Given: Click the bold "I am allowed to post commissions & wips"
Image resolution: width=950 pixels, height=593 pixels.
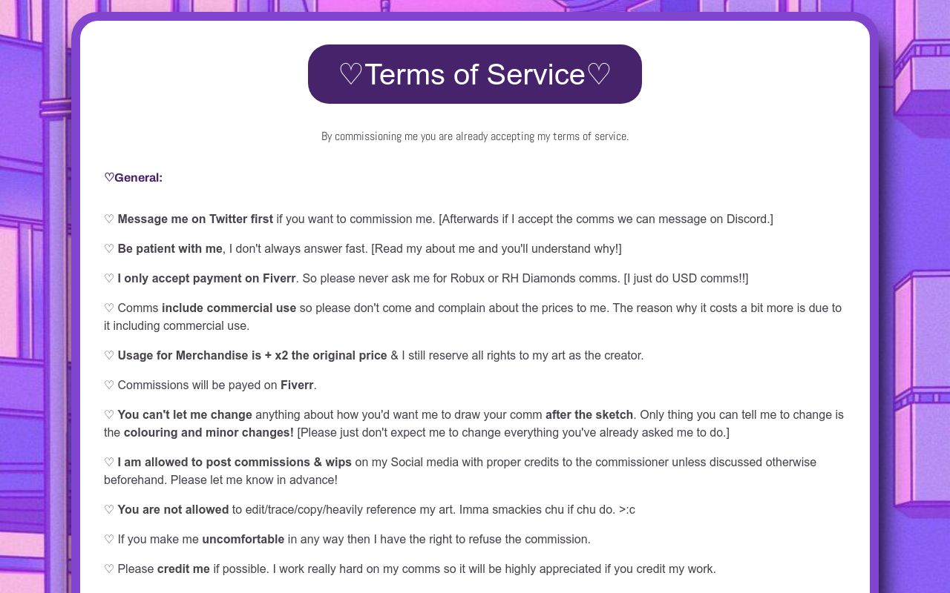Looking at the screenshot, I should pos(235,462).
